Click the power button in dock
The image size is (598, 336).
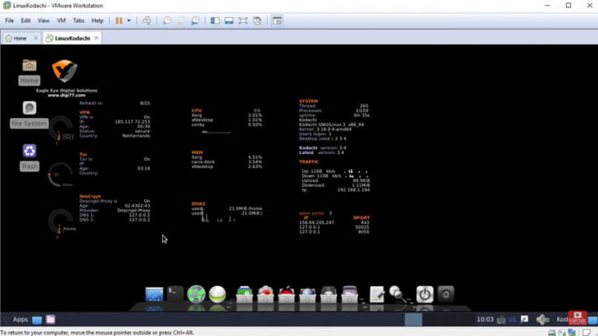click(x=424, y=294)
